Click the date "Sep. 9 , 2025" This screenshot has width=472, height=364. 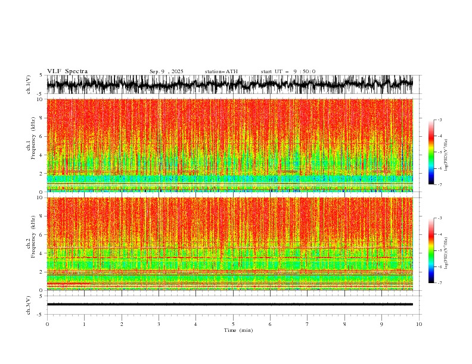[166, 71]
